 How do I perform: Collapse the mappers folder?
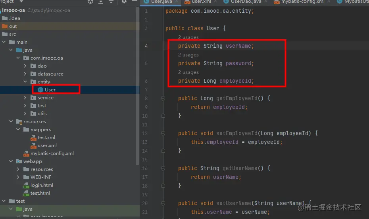18,130
